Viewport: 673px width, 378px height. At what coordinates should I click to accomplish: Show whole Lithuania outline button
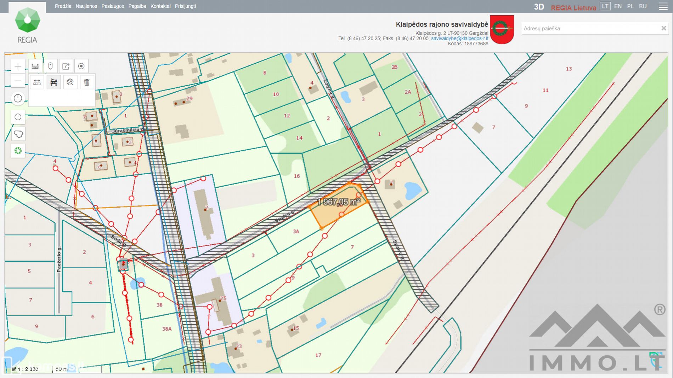[x=18, y=134]
